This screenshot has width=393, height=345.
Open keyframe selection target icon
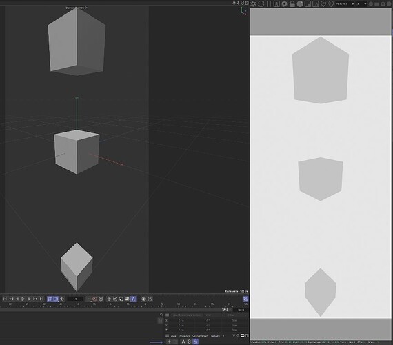(x=101, y=299)
